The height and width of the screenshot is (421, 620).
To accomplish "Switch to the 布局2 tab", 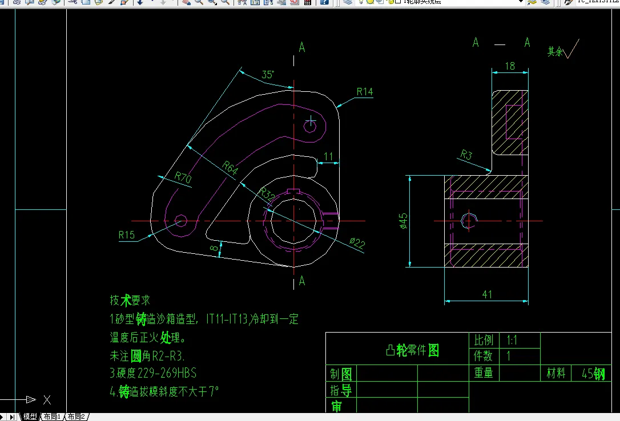I will pyautogui.click(x=77, y=416).
